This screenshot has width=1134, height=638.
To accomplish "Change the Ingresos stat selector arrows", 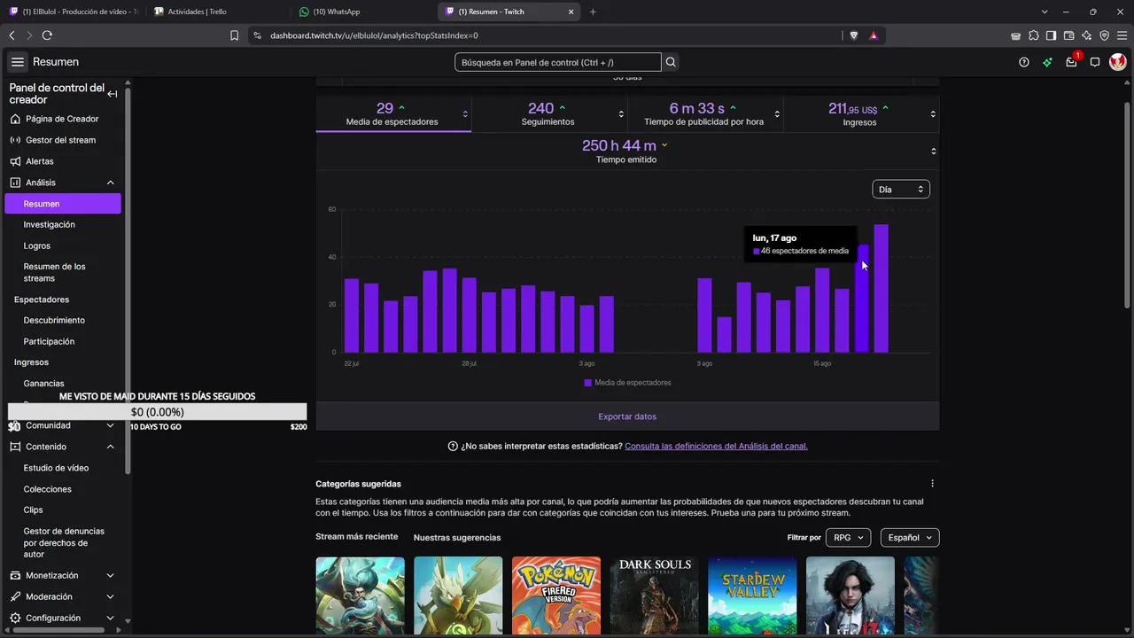I will pyautogui.click(x=933, y=114).
